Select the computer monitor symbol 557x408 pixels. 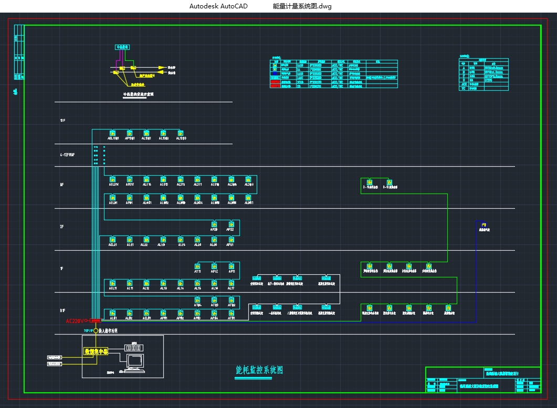pos(134,361)
